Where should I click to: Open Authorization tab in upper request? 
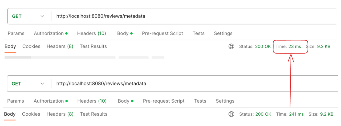pos(51,33)
